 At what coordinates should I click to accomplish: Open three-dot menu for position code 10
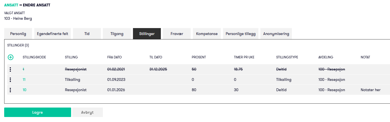[10, 90]
